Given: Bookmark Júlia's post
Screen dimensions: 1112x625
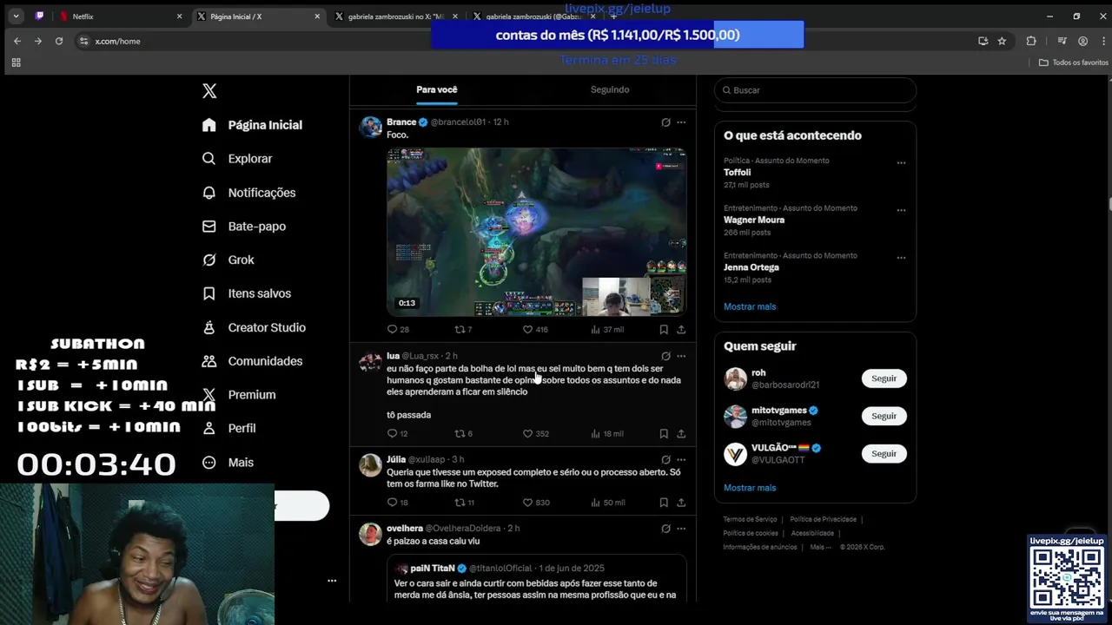Looking at the screenshot, I should (x=664, y=503).
